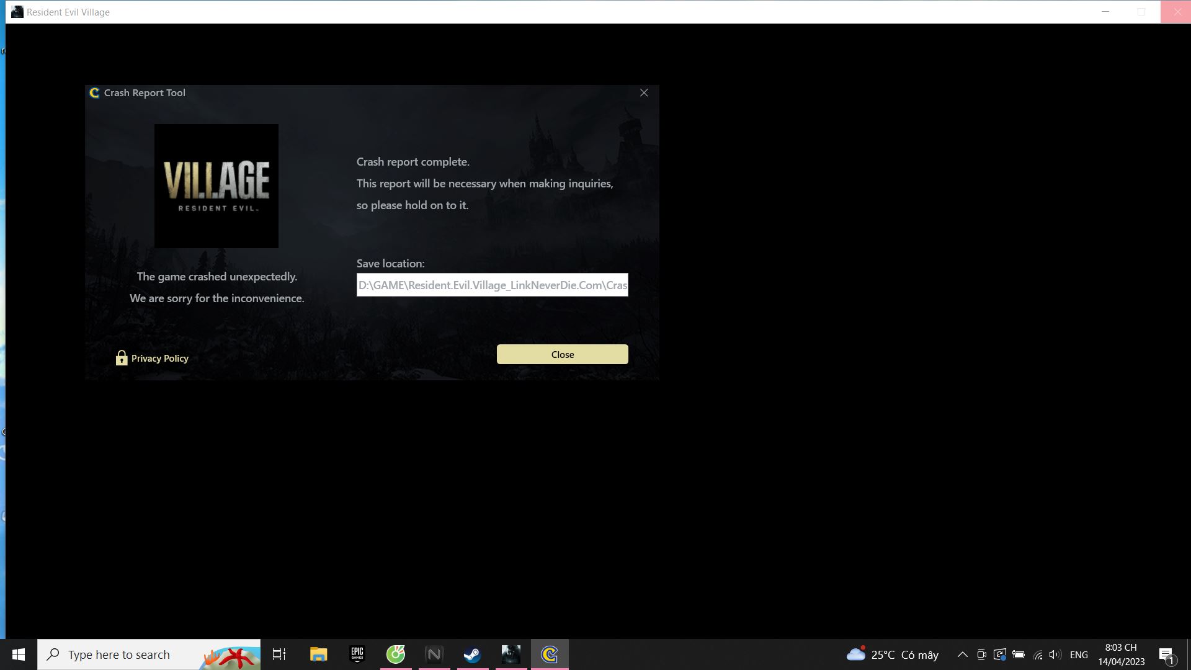Switch the ENG input language indicator
The width and height of the screenshot is (1191, 670).
click(x=1079, y=654)
